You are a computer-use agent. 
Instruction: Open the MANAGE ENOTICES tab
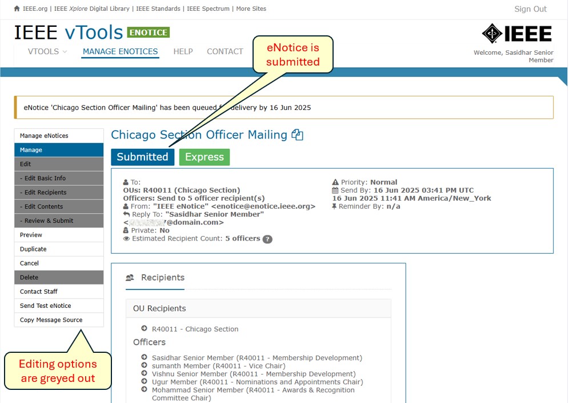120,51
